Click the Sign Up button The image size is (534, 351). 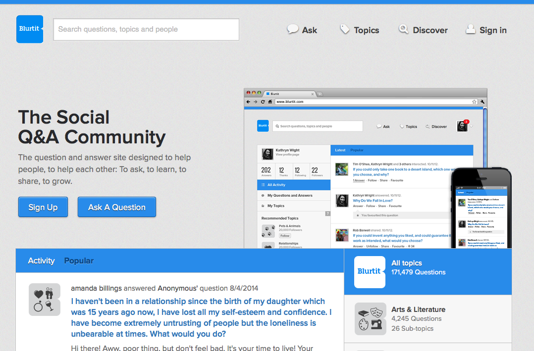[43, 207]
